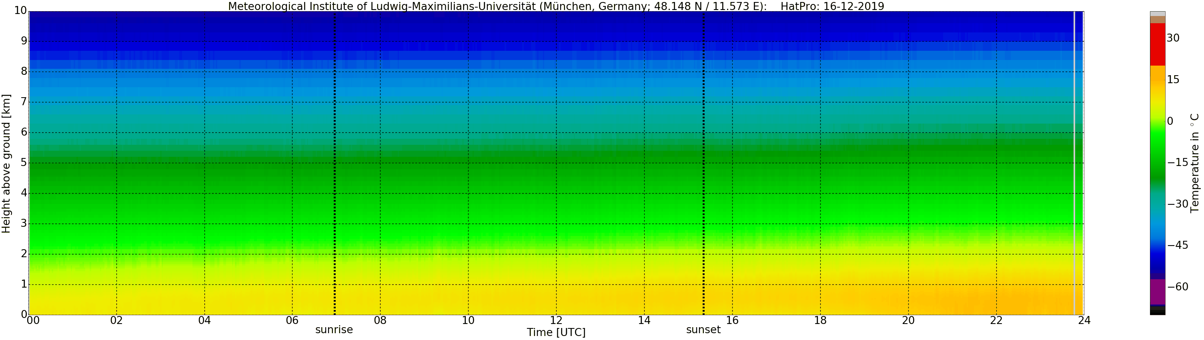
Task: Click the Meteorological Institute title text
Action: [495, 6]
